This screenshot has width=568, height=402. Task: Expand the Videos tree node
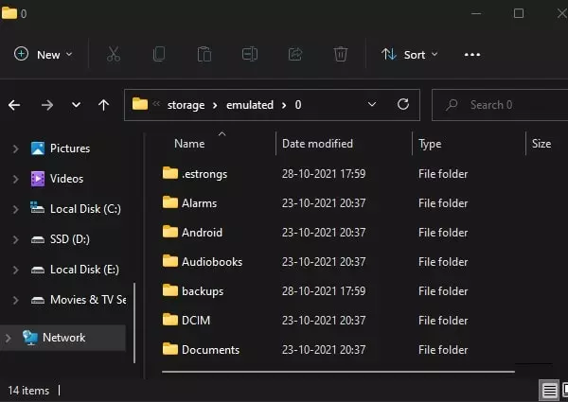tap(15, 179)
